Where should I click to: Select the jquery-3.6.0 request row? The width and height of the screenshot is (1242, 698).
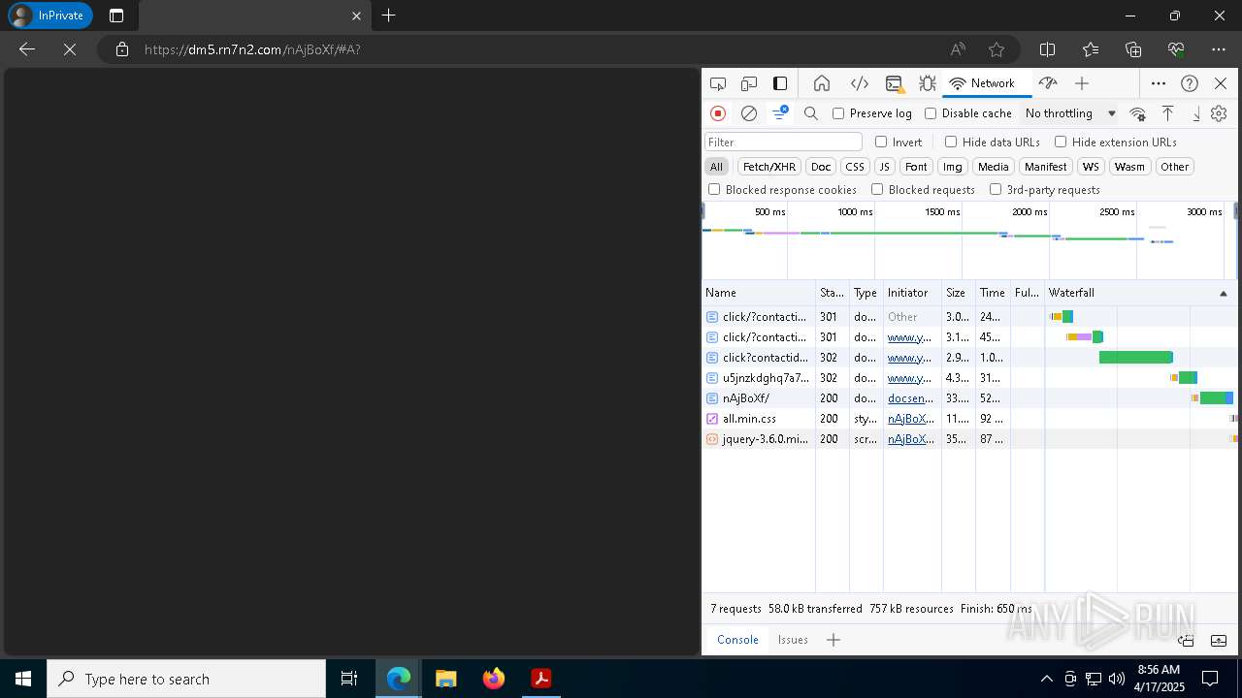pyautogui.click(x=970, y=439)
